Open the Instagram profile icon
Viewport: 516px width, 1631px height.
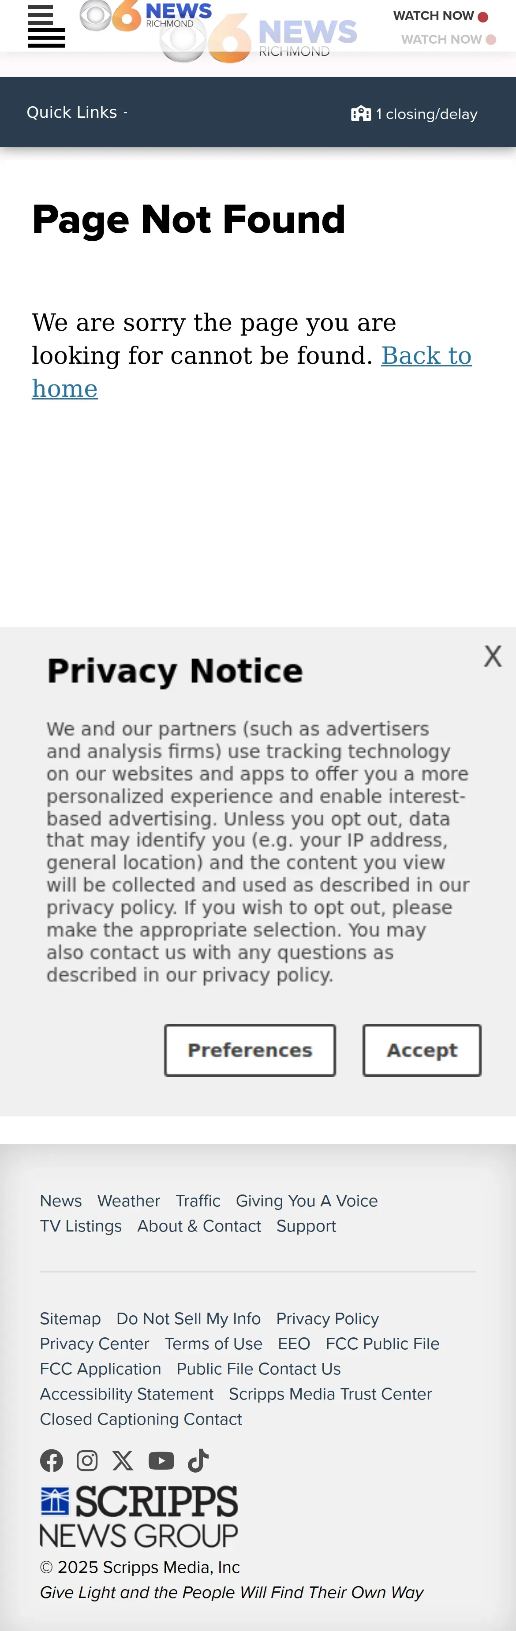(87, 1461)
